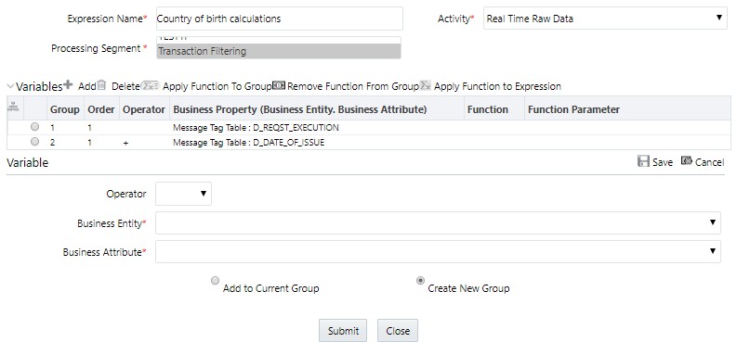Viewport: 737px width, 342px height.
Task: Click 'Message Tag Table : D_REQST_EXECUTION' cell
Action: (x=256, y=127)
